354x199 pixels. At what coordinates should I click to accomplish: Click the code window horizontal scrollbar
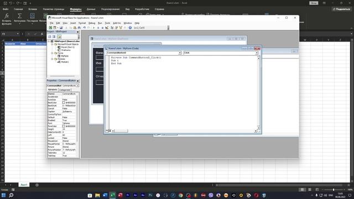[x=184, y=131]
